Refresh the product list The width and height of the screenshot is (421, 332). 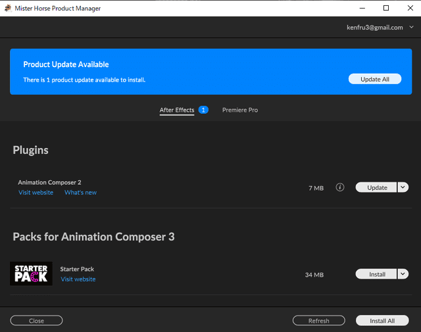point(318,321)
